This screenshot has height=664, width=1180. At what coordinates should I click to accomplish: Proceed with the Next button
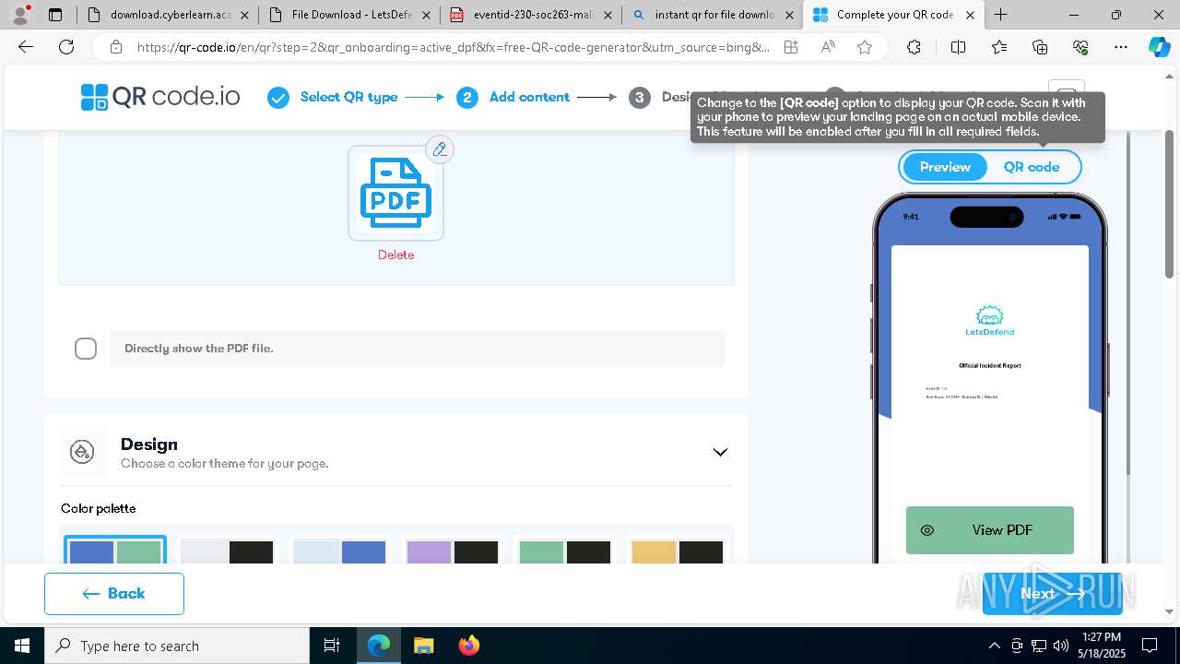(1052, 594)
